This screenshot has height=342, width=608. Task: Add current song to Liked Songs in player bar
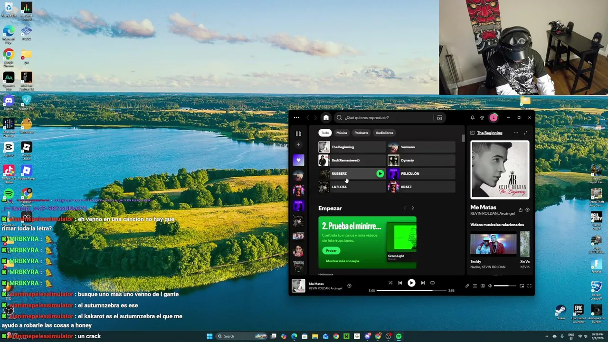[349, 286]
